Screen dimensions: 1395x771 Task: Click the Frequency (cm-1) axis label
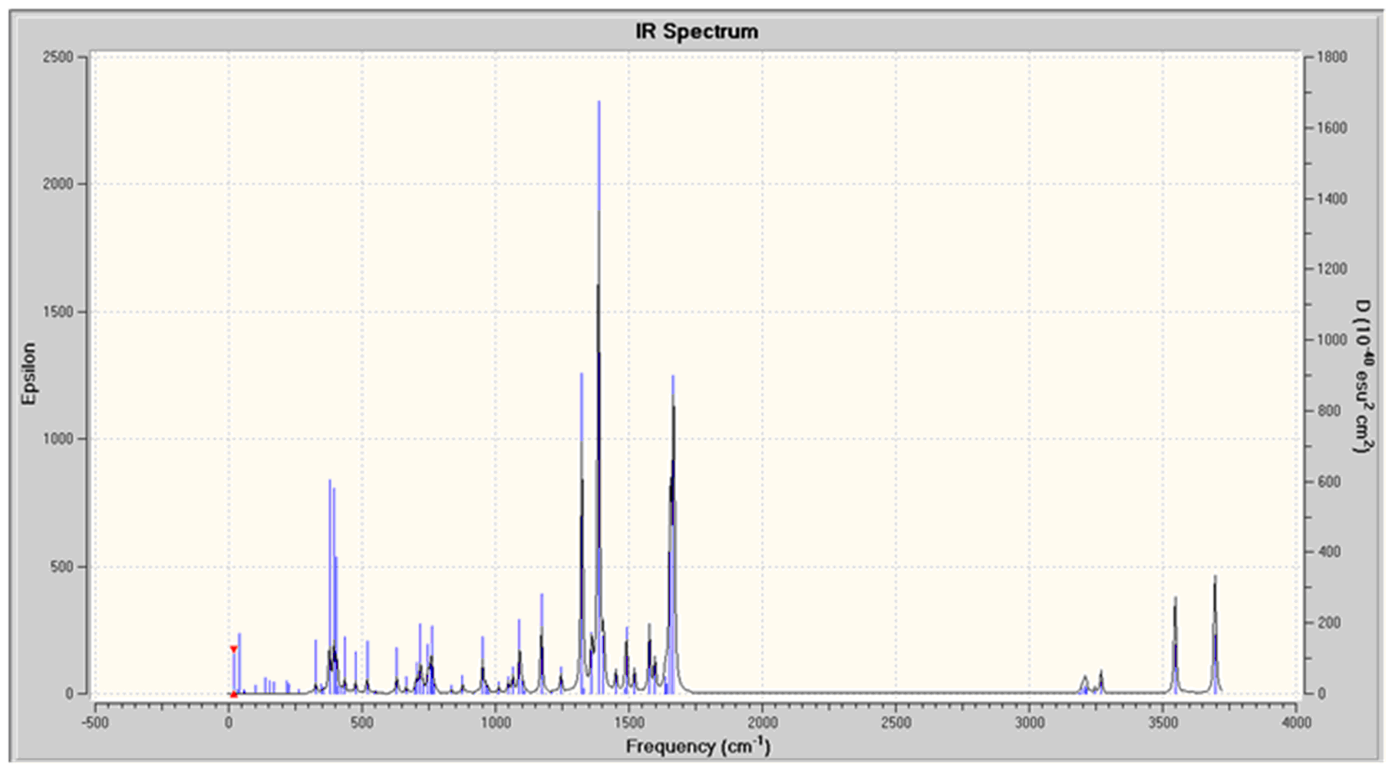pos(697,746)
